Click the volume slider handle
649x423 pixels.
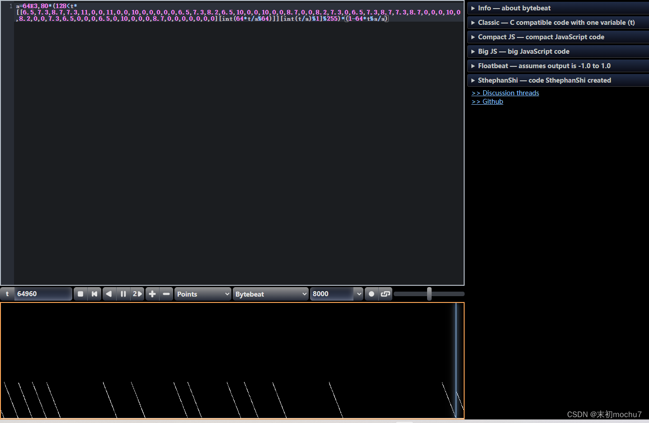pyautogui.click(x=429, y=294)
